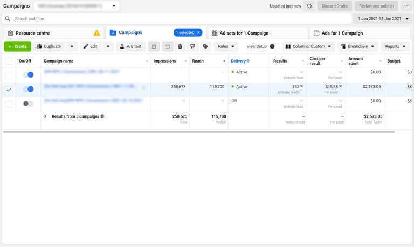Screen dimensions: 414x247
Task: Click the search magnifier icon
Action: (8, 19)
